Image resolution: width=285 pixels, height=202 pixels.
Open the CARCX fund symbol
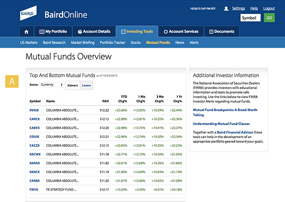(35, 119)
